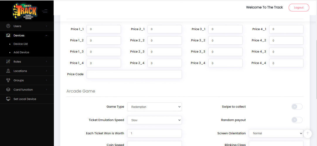Image resolution: width=317 pixels, height=146 pixels.
Task: Click the Price 1_4 input field
Action: 104,63
